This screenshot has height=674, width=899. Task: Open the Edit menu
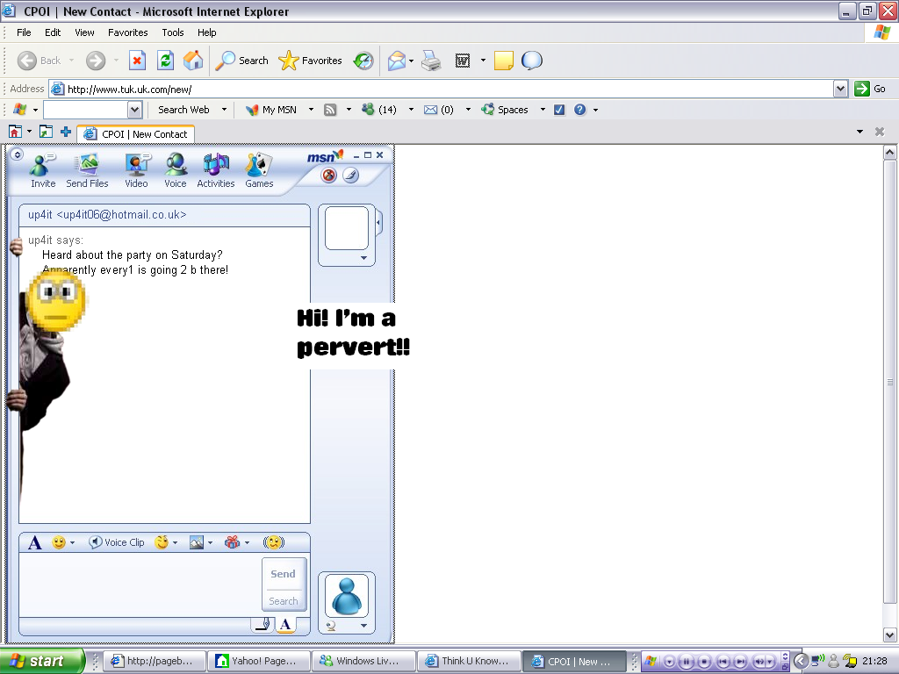[x=53, y=32]
